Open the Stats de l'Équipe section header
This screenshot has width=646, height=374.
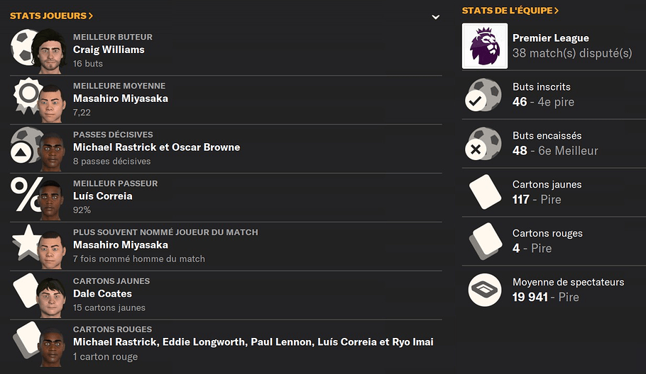(510, 11)
